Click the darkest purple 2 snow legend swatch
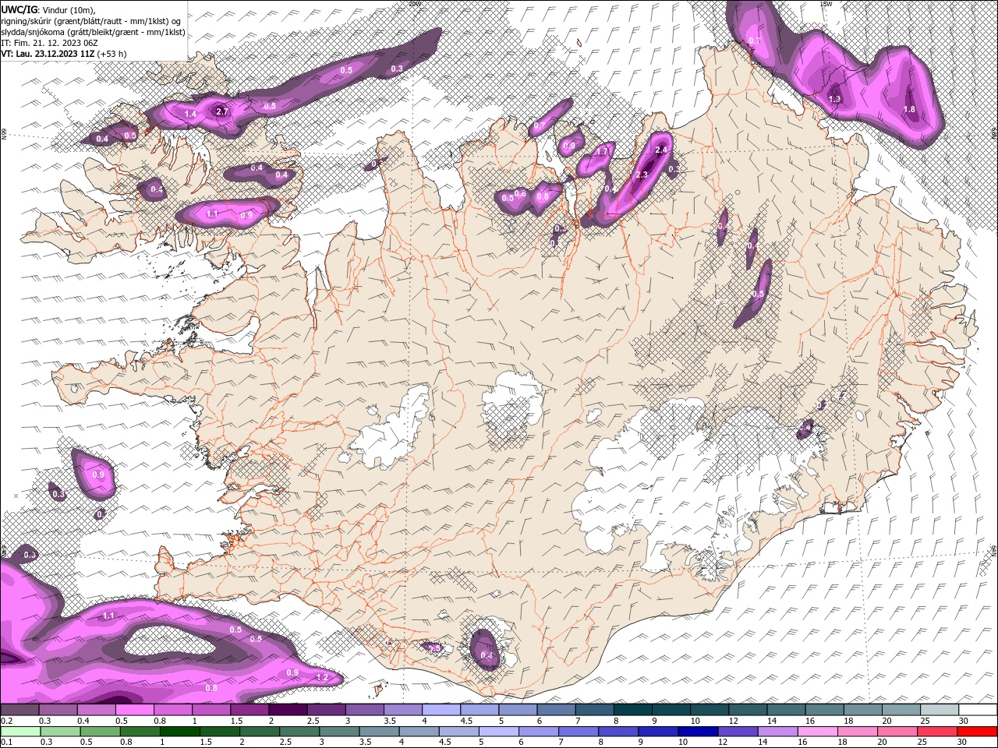The image size is (998, 748). [x=288, y=710]
